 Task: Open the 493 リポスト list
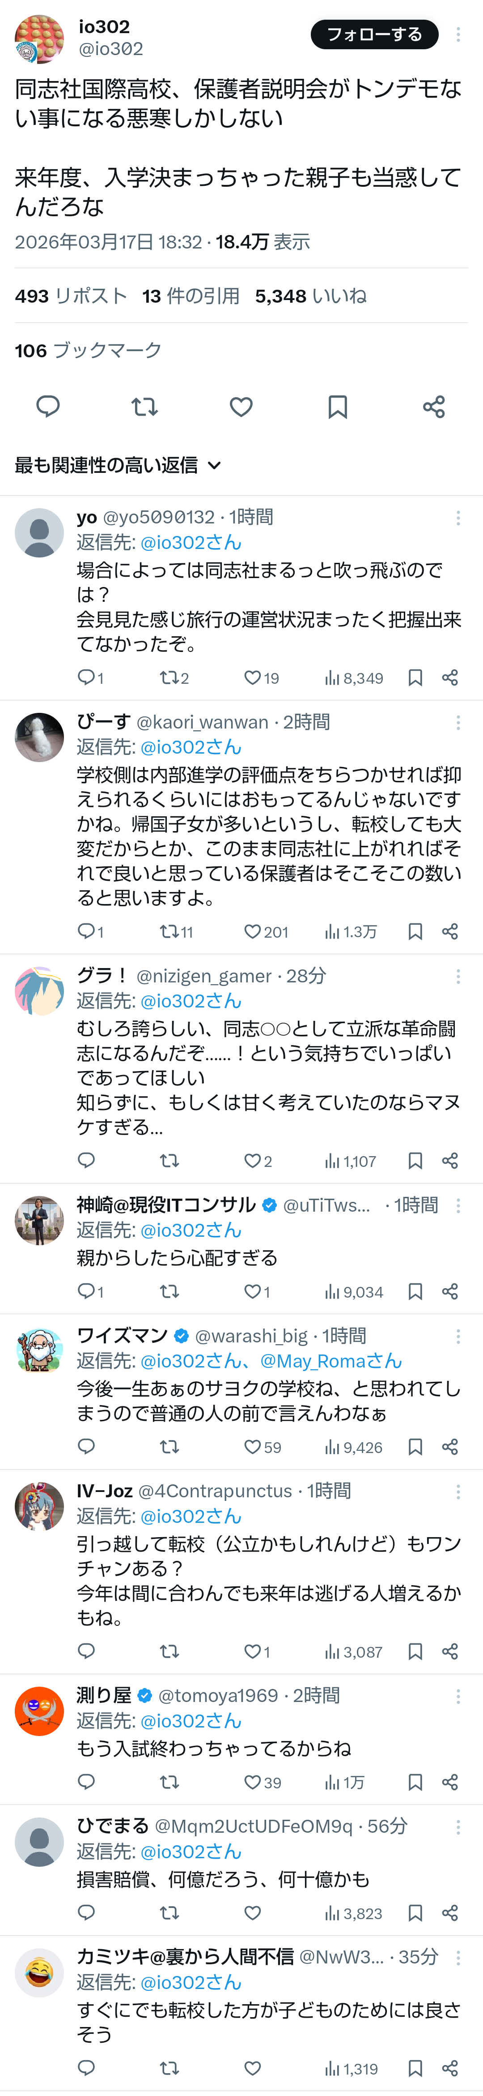[x=71, y=296]
